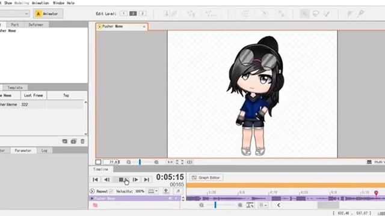Toggle the Repeat checkbox
385x216 pixels.
coord(111,191)
